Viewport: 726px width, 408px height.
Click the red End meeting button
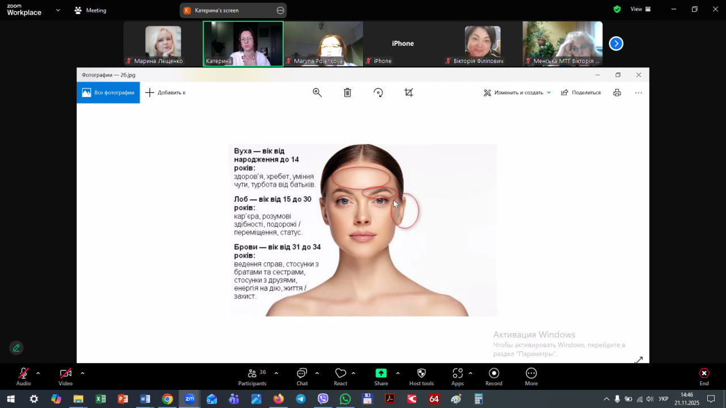click(704, 376)
